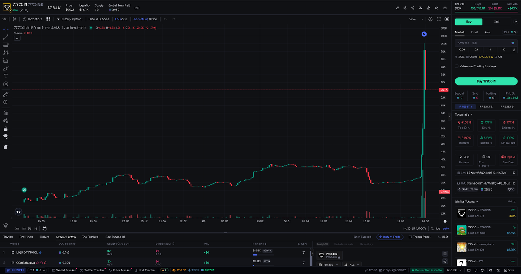Switch to Sell mode
The image size is (521, 274).
pyautogui.click(x=497, y=21)
